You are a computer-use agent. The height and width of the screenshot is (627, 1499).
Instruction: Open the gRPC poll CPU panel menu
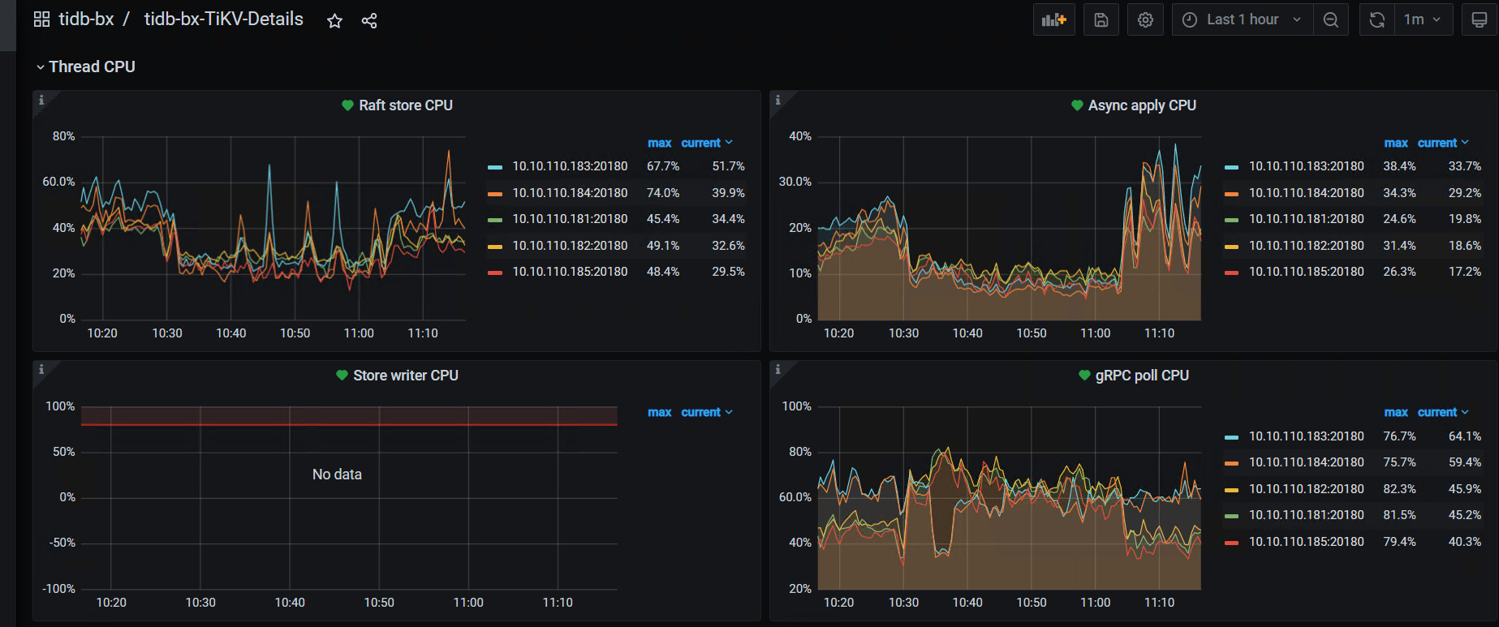[1141, 376]
